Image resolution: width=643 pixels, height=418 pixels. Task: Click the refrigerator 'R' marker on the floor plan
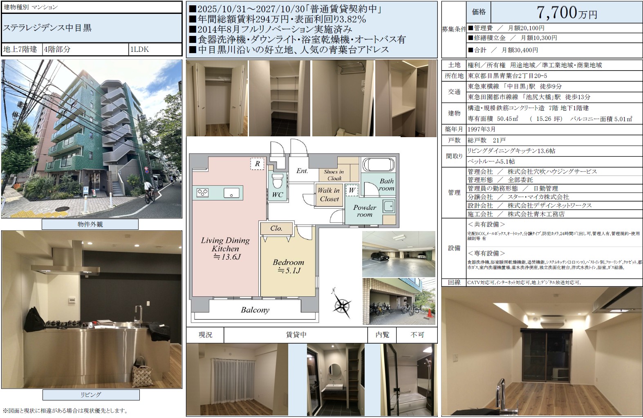[x=258, y=164]
